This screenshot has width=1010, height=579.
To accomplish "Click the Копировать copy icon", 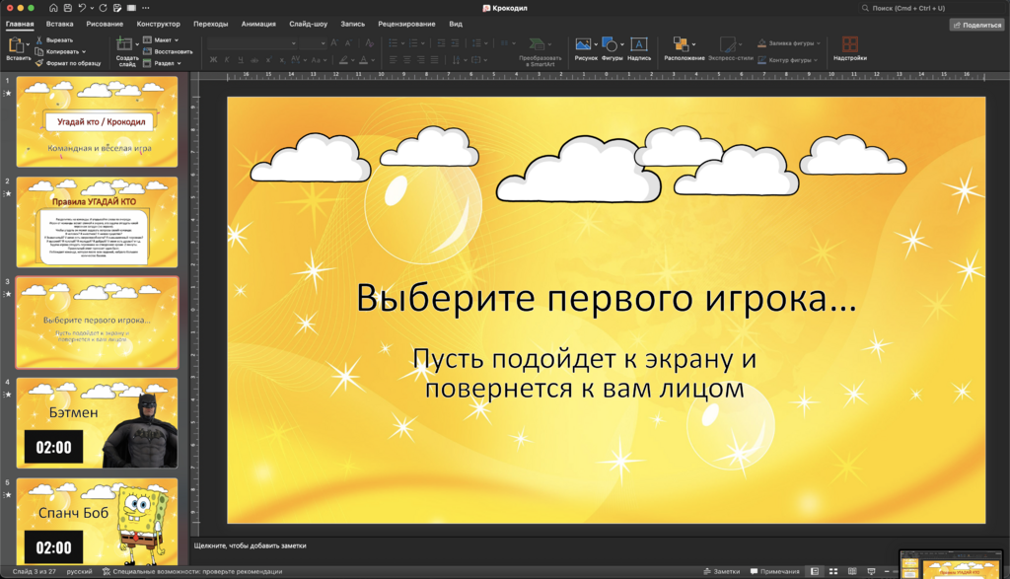I will [39, 51].
